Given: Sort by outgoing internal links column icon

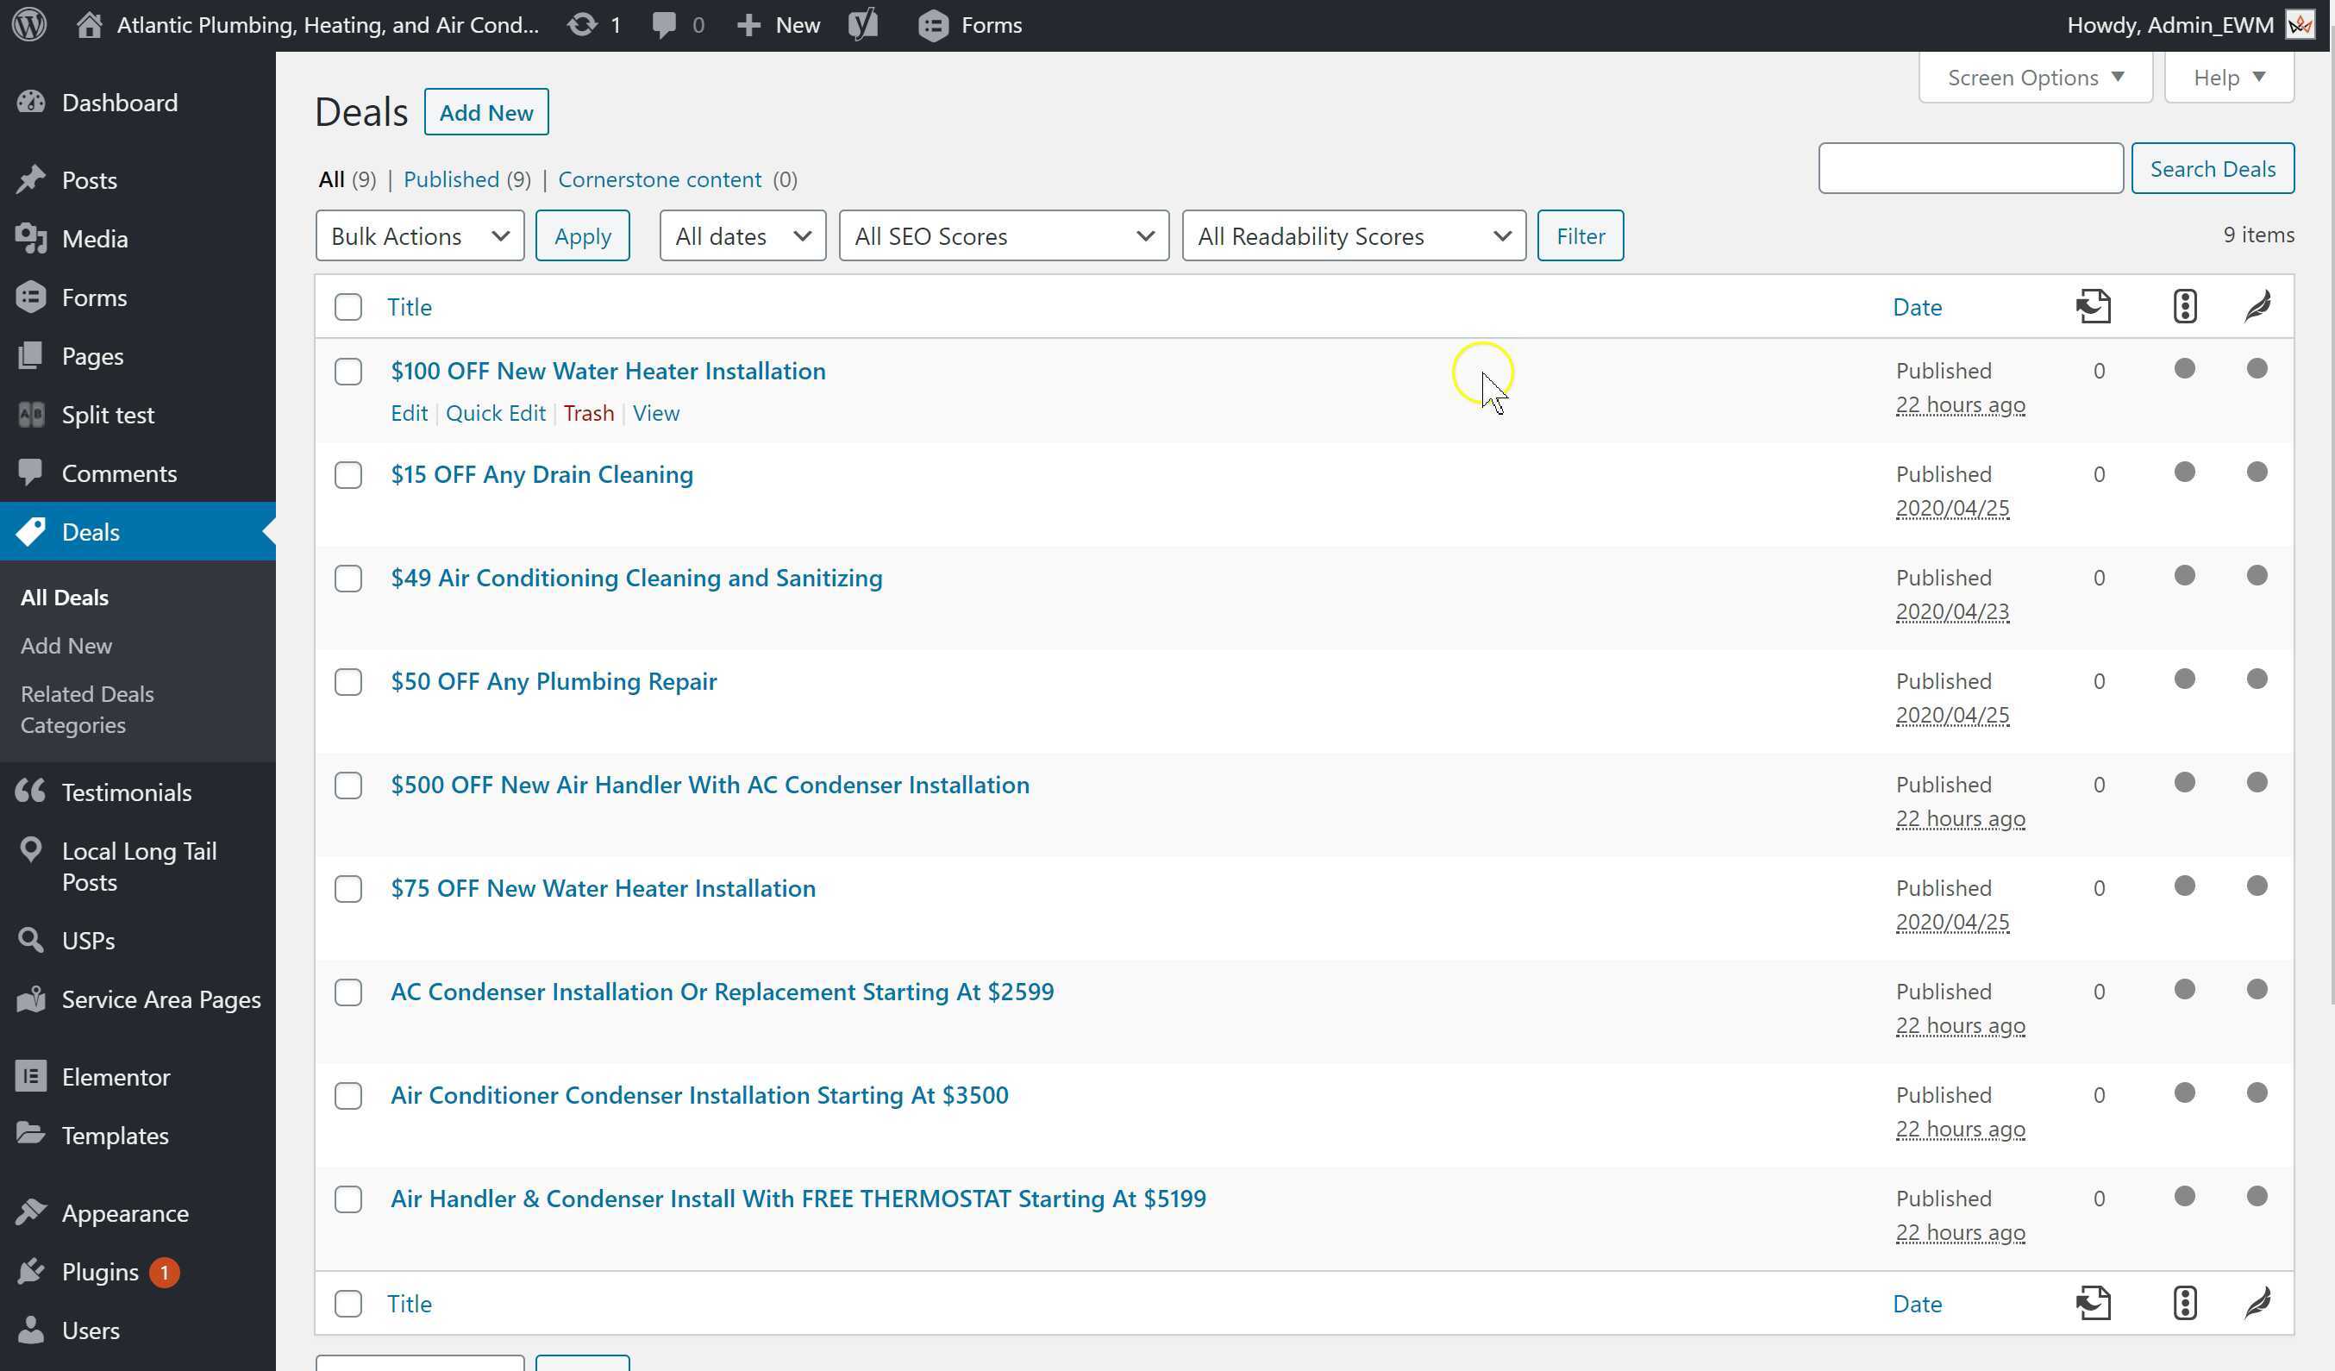Looking at the screenshot, I should point(2094,307).
